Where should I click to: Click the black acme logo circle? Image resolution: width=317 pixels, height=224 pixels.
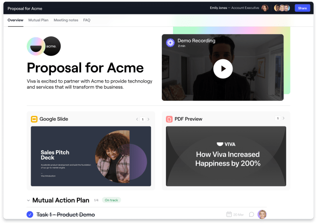(52, 46)
